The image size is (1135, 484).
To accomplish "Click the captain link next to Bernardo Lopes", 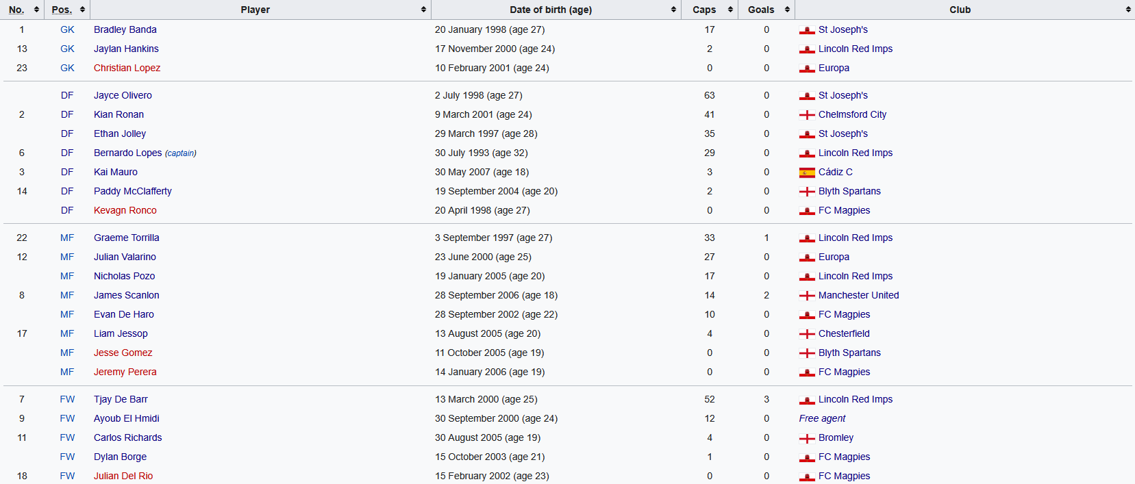I will (181, 153).
